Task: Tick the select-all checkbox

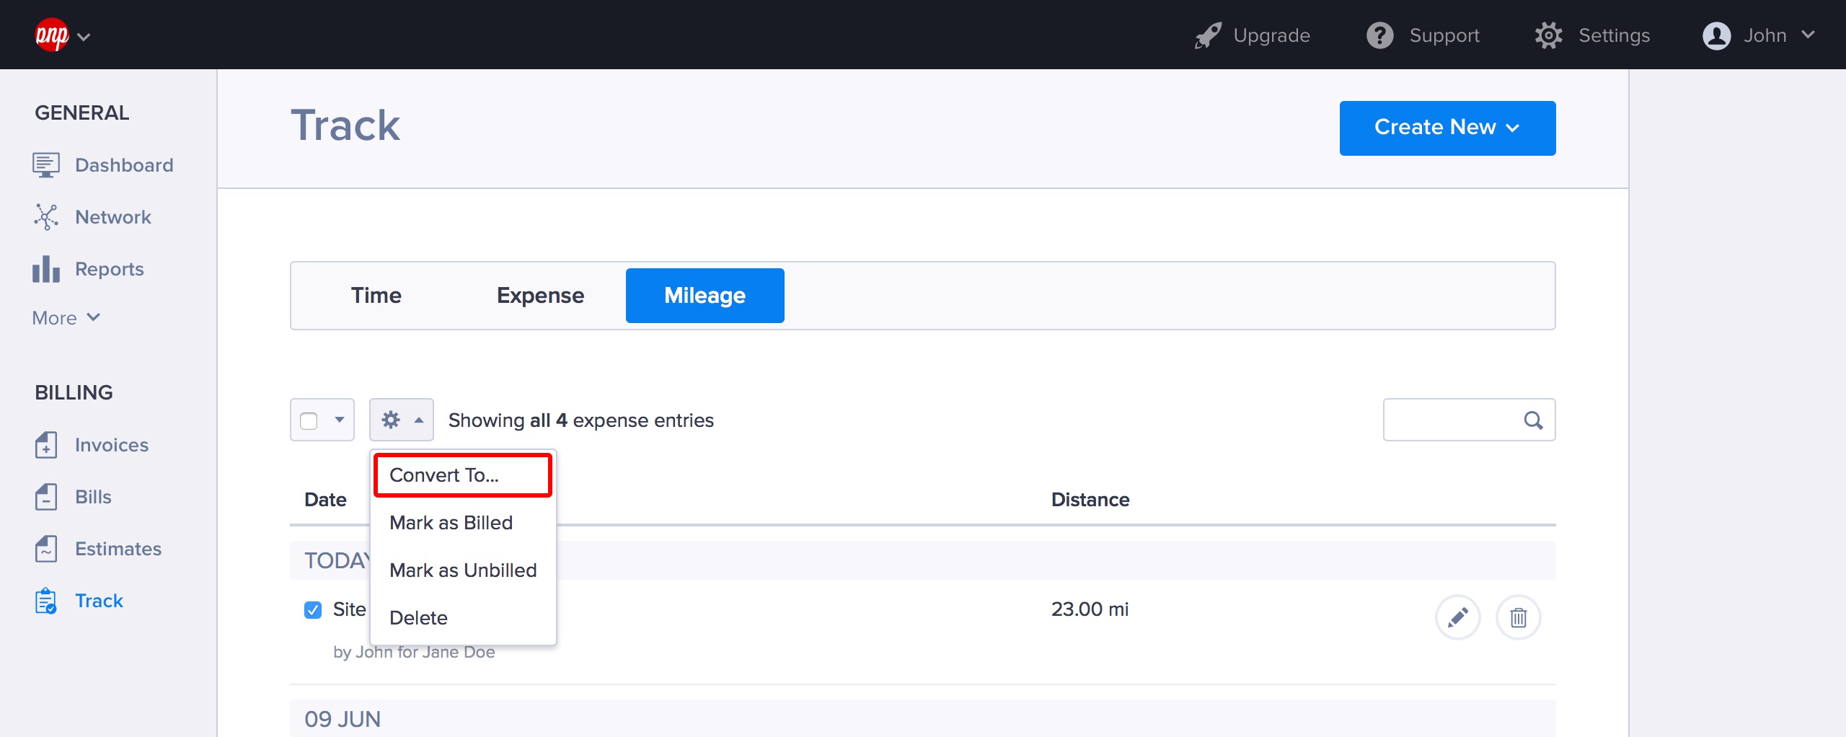Action: pyautogui.click(x=309, y=420)
